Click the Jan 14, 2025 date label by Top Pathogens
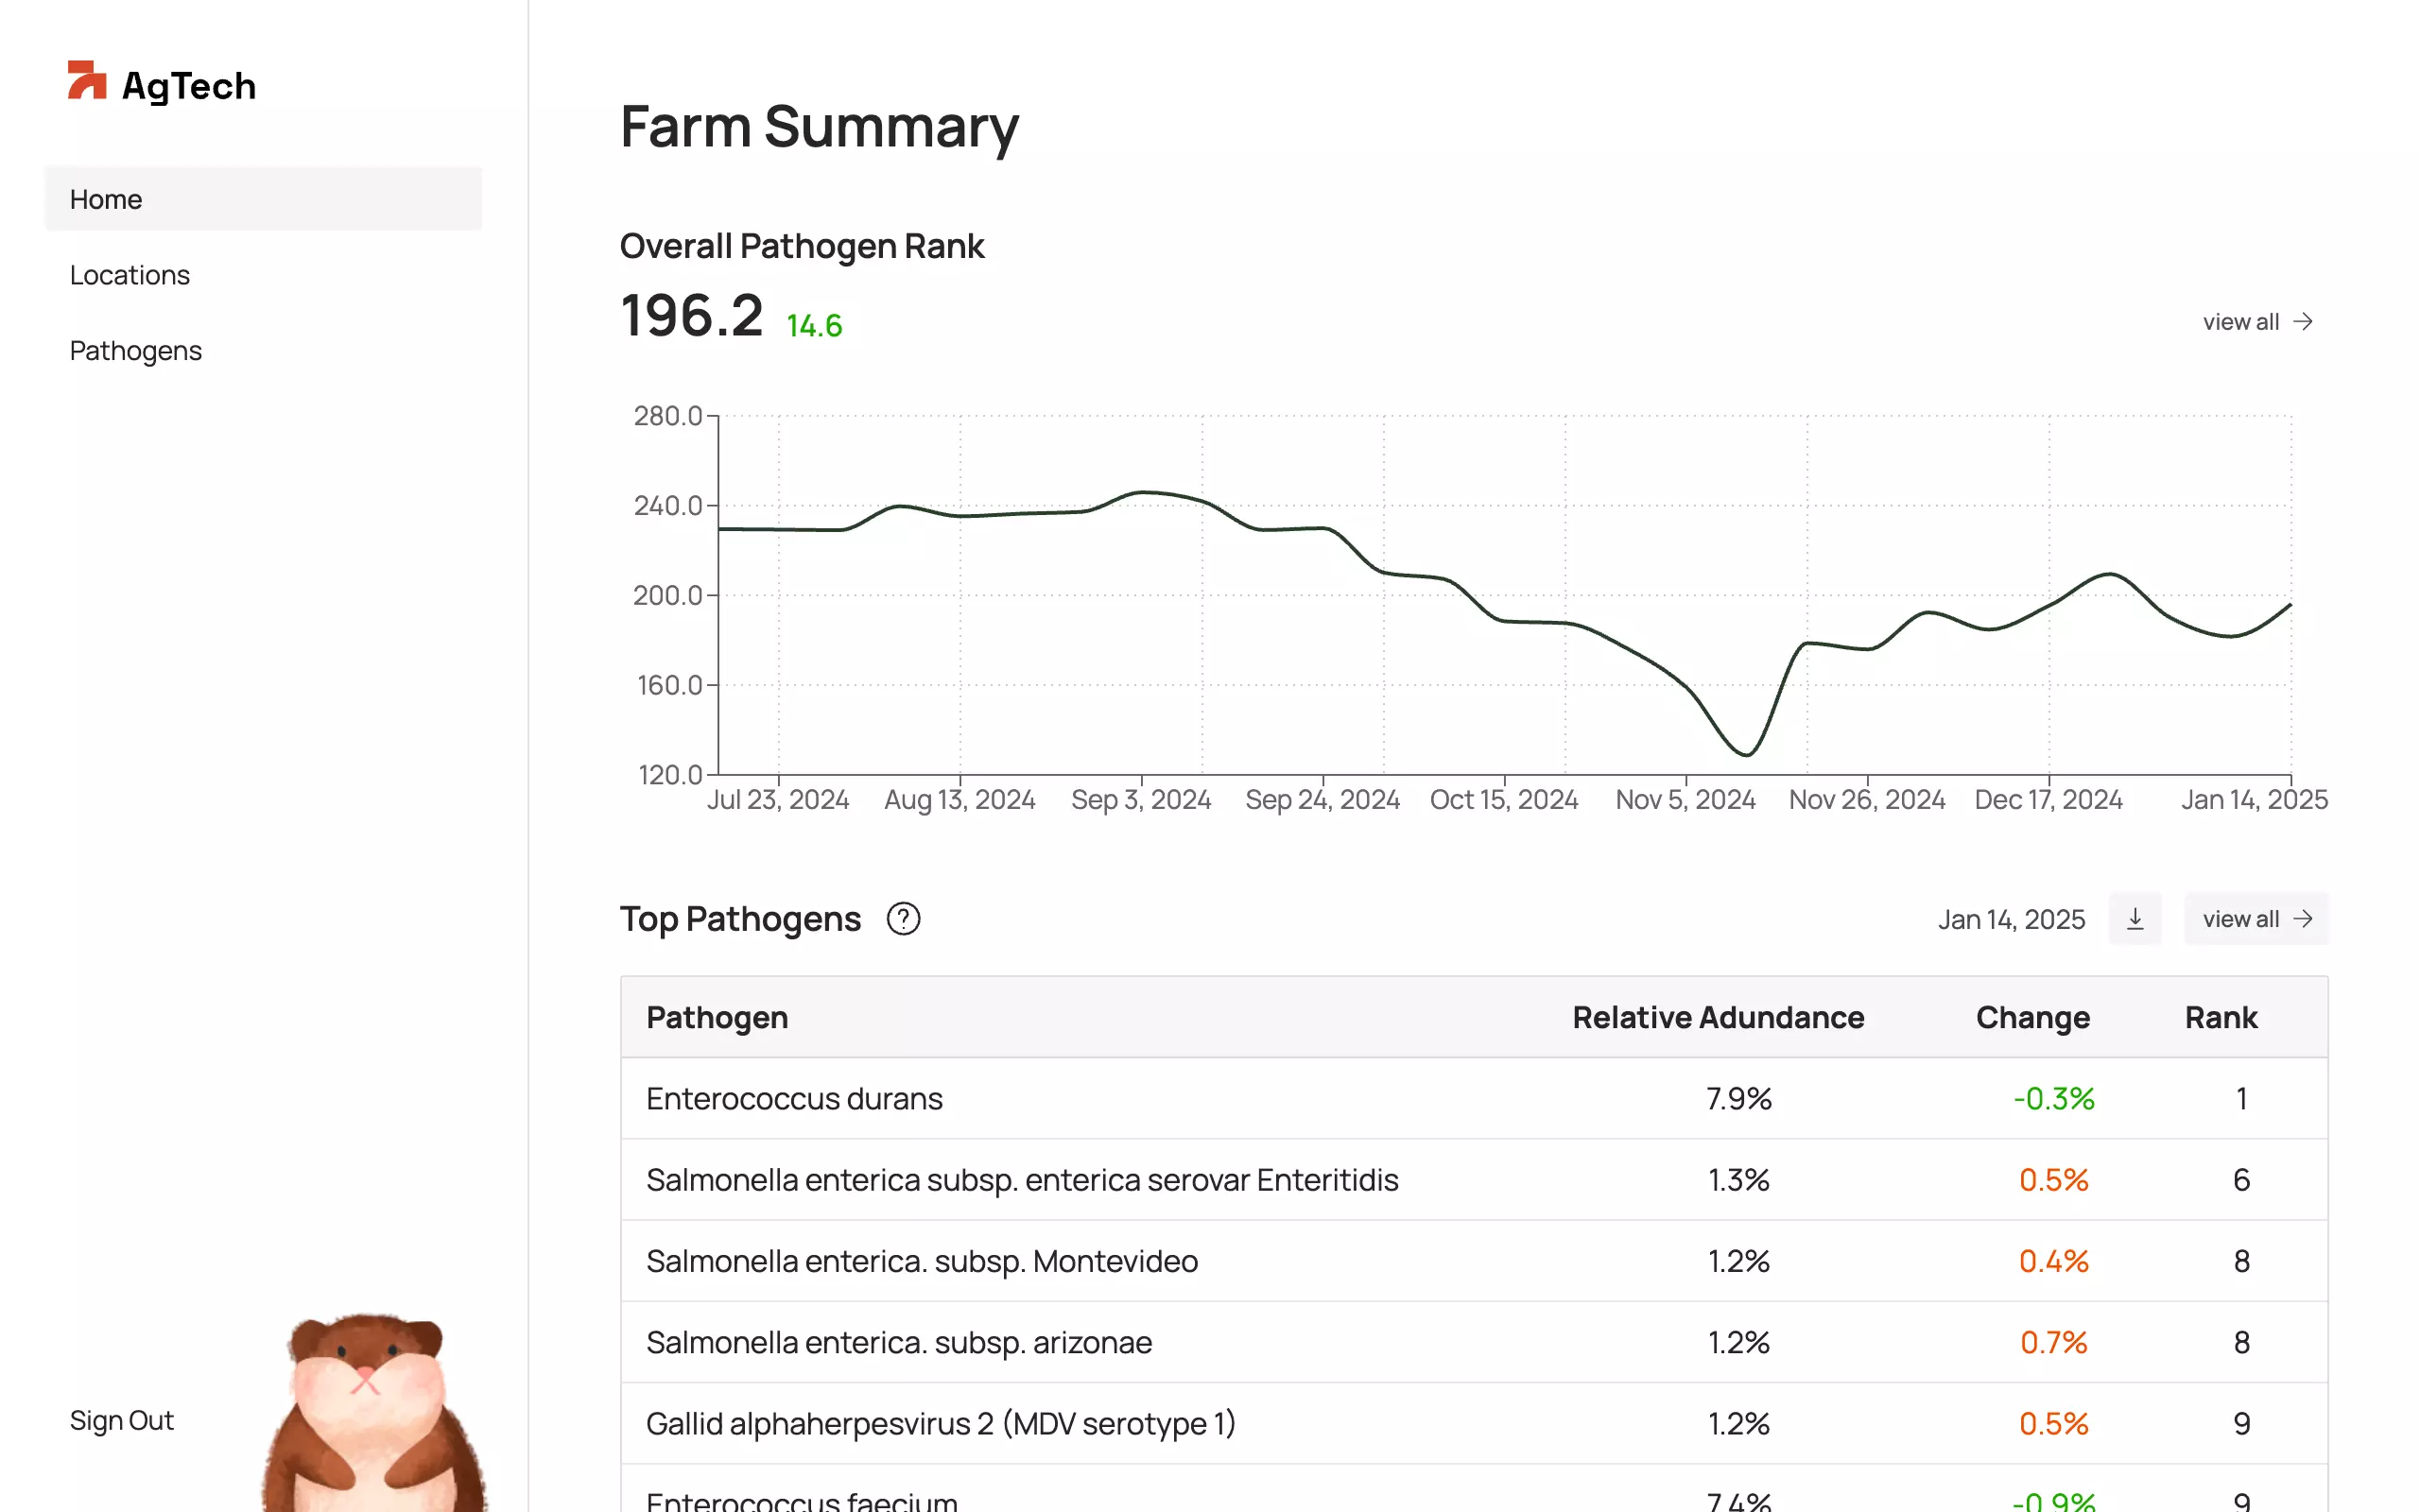 [x=2011, y=919]
